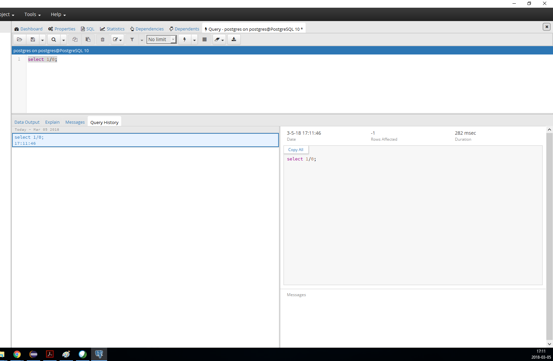Screen dimensions: 553x361
Task: Open the Clear eraser dropdown
Action: point(219,39)
